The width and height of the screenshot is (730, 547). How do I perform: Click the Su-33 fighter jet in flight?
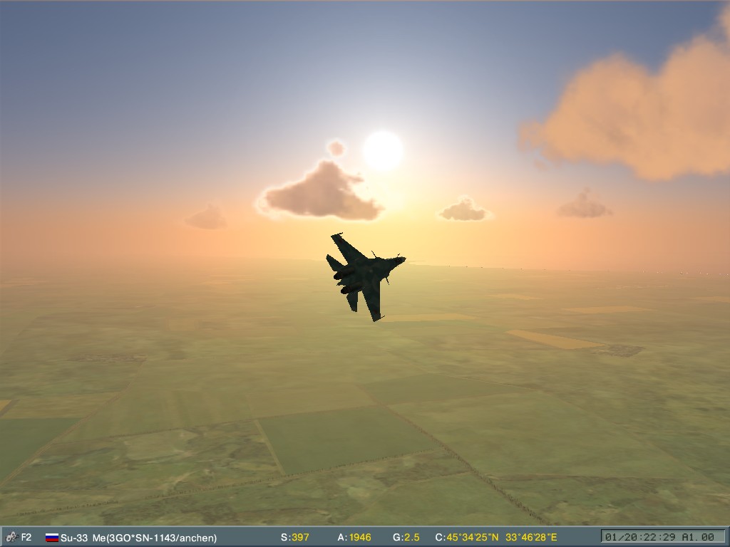pyautogui.click(x=364, y=275)
